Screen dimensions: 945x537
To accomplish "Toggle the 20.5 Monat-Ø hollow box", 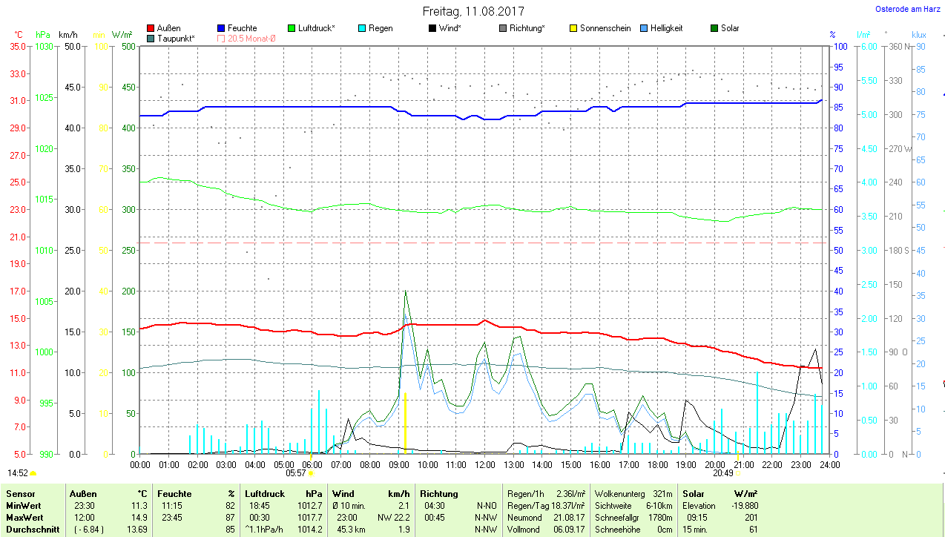I will [221, 38].
